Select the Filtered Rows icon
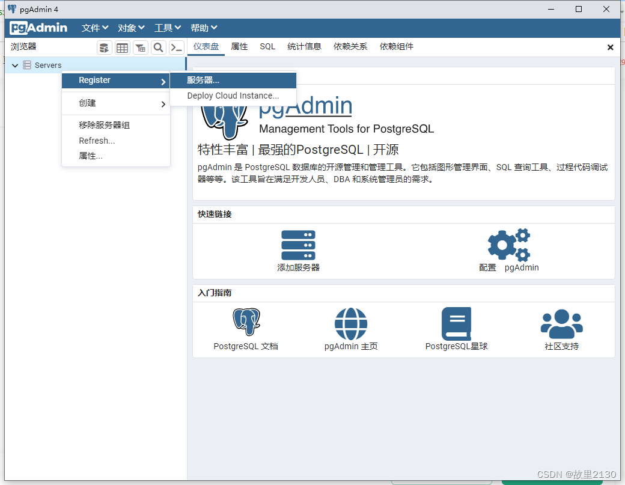Image resolution: width=625 pixels, height=485 pixels. (140, 47)
